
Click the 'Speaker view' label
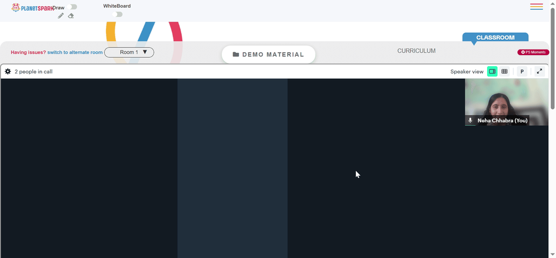(x=466, y=72)
